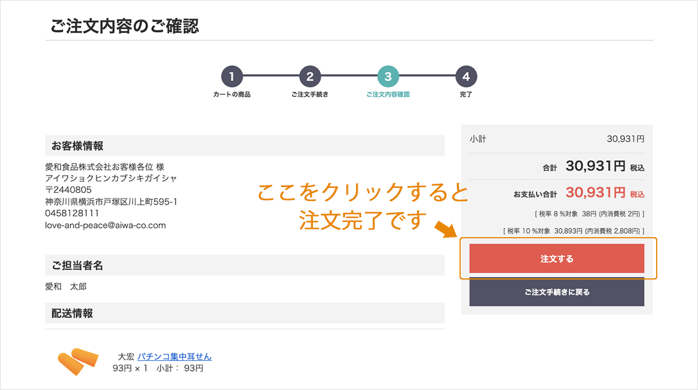
Task: Click the contact name 愛和 太郎
Action: tap(66, 287)
